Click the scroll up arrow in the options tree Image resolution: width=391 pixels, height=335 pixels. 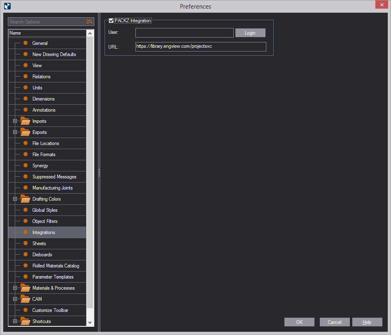[90, 33]
